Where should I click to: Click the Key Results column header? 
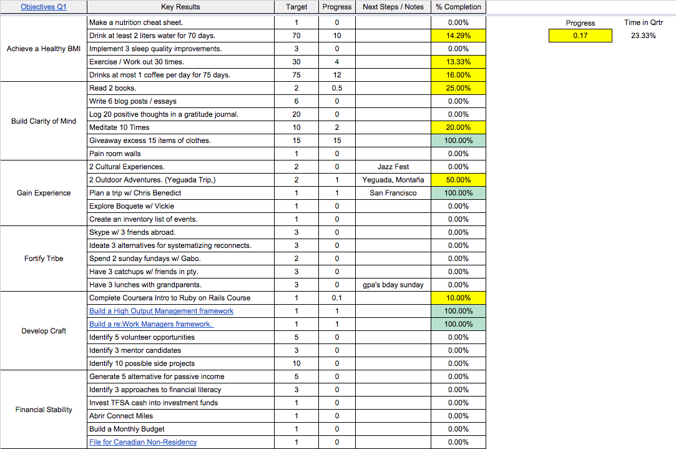click(x=180, y=7)
